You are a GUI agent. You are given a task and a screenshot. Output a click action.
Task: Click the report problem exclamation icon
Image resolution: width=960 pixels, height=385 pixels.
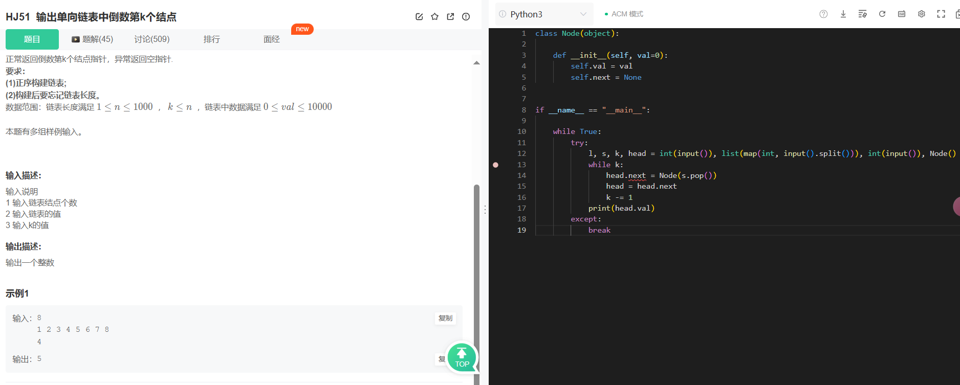coord(466,17)
